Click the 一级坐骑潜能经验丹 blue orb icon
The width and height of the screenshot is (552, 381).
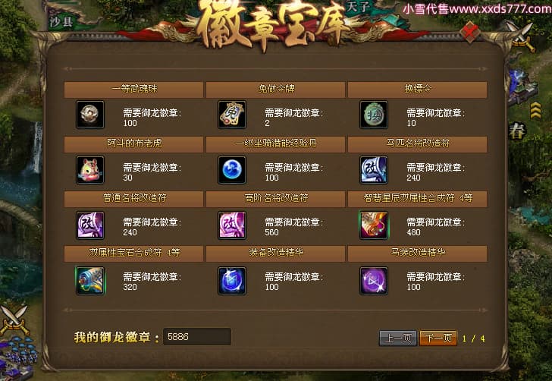click(x=232, y=170)
